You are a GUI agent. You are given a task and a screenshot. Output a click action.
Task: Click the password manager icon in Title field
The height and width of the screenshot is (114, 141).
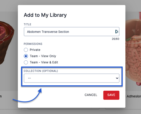117,31
